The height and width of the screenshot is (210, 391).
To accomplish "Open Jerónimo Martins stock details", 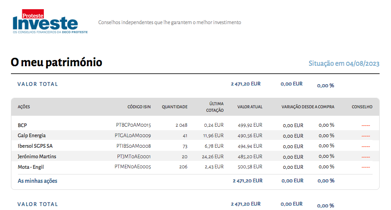I will tap(37, 157).
